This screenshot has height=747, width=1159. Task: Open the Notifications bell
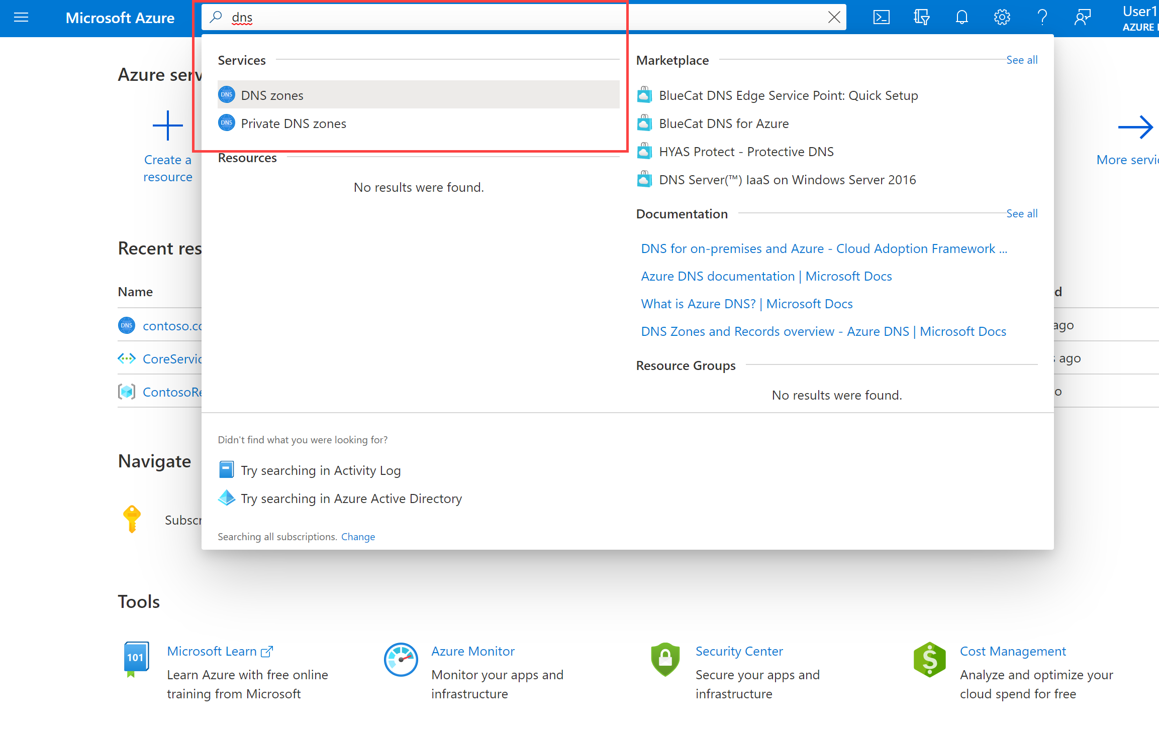(x=961, y=17)
